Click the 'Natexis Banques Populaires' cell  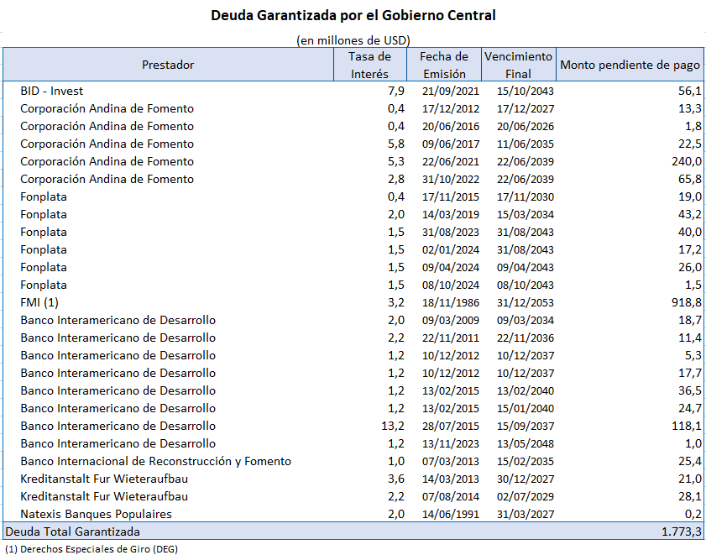click(x=96, y=514)
